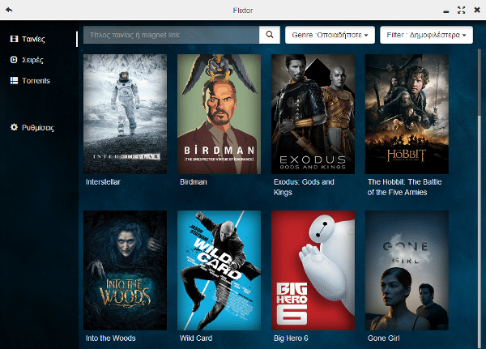Click the magnifier search button
The width and height of the screenshot is (486, 349).
pos(270,35)
